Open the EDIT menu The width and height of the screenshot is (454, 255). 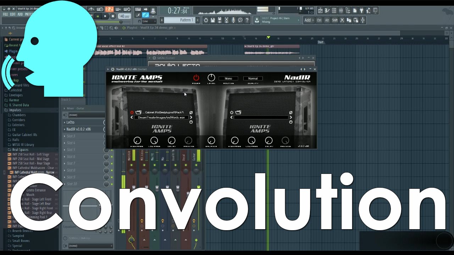coord(13,15)
